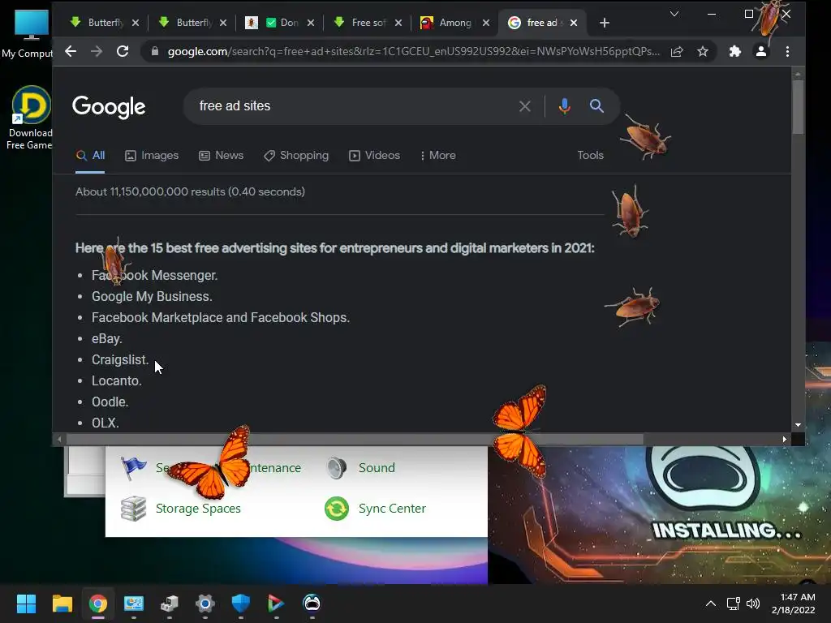Close the 'free ad' tab
Screen dimensions: 831x623
pos(574,23)
